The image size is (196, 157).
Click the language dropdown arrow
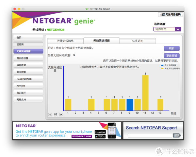(178, 29)
